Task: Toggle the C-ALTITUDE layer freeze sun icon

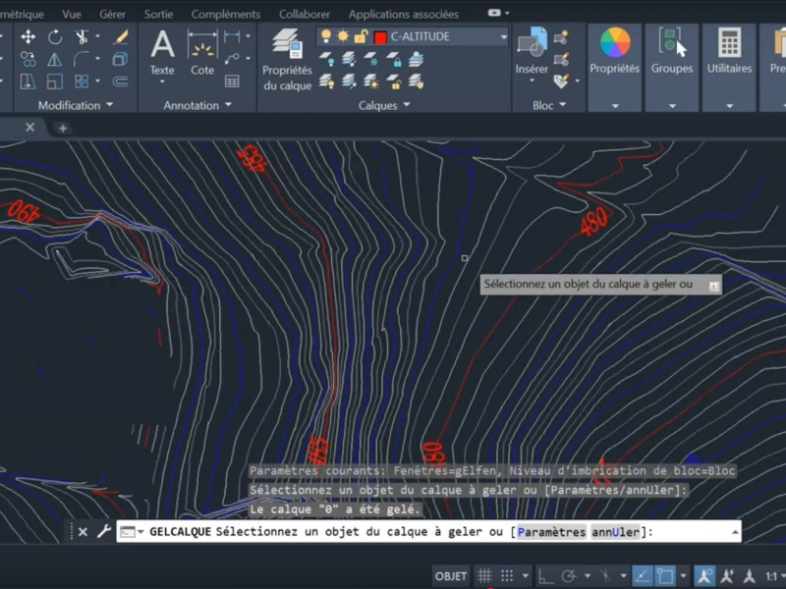Action: coord(343,36)
